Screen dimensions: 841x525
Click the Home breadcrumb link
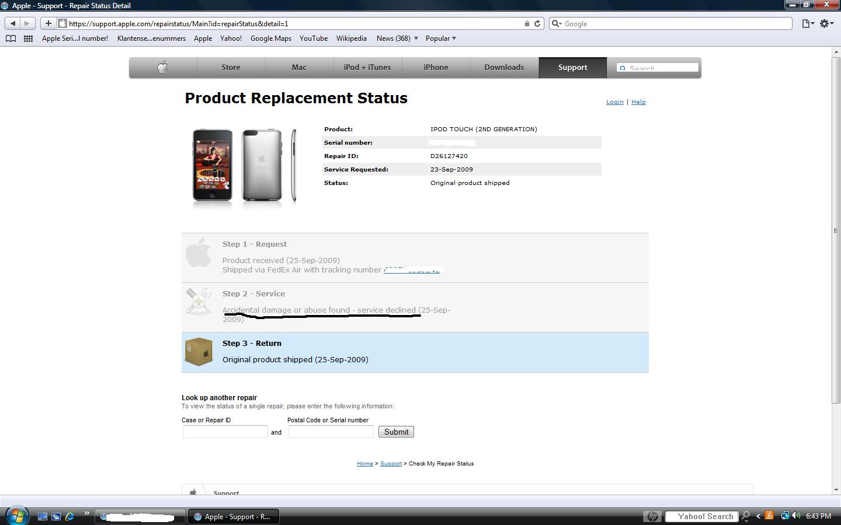[x=365, y=464]
